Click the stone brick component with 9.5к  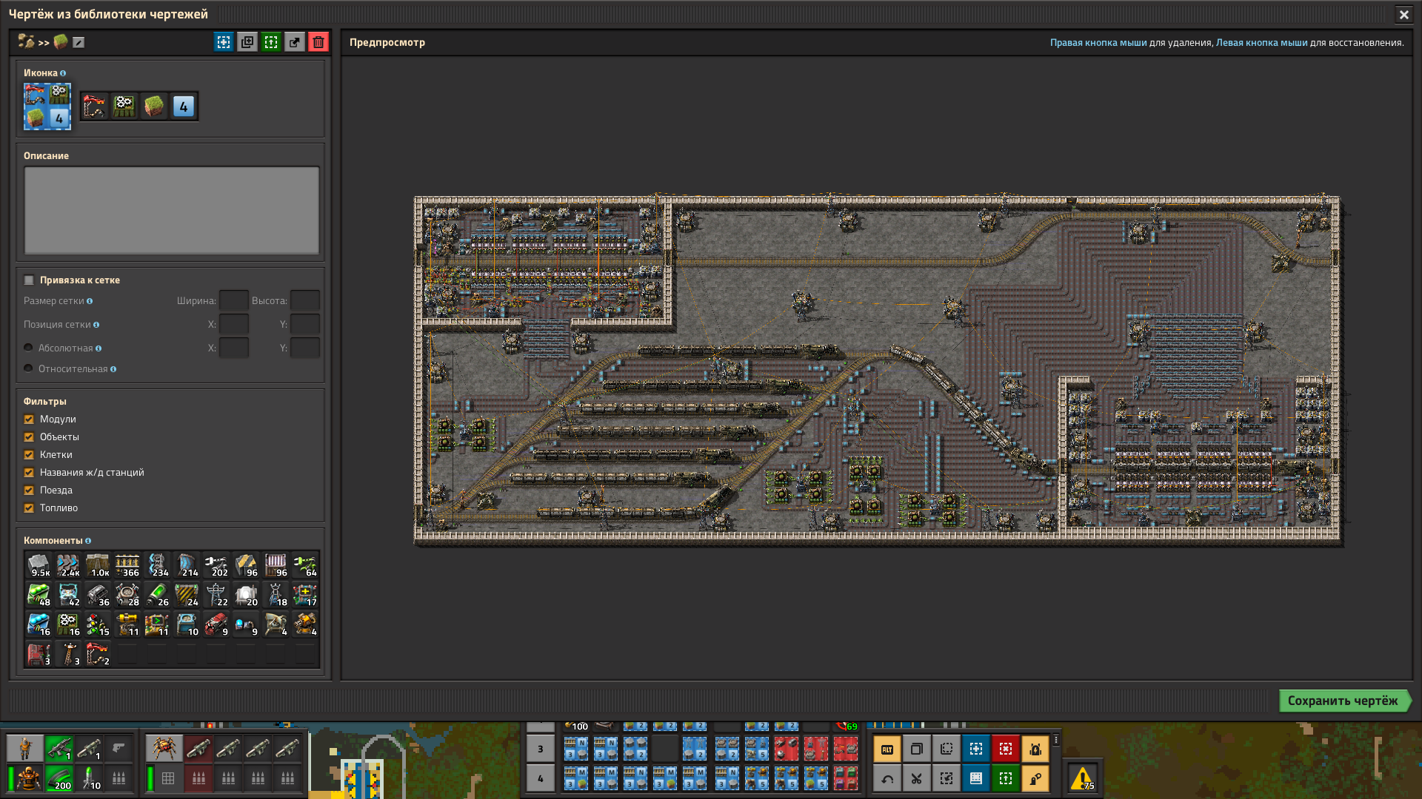[39, 565]
